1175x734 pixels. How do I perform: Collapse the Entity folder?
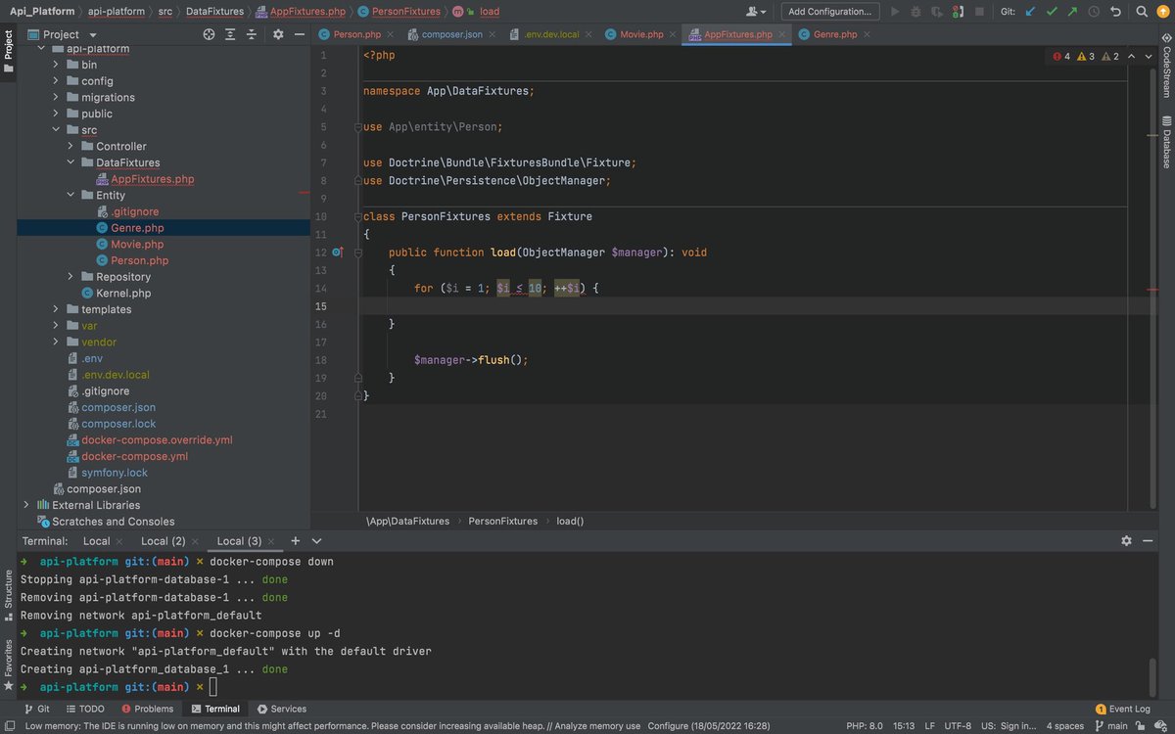pyautogui.click(x=70, y=196)
